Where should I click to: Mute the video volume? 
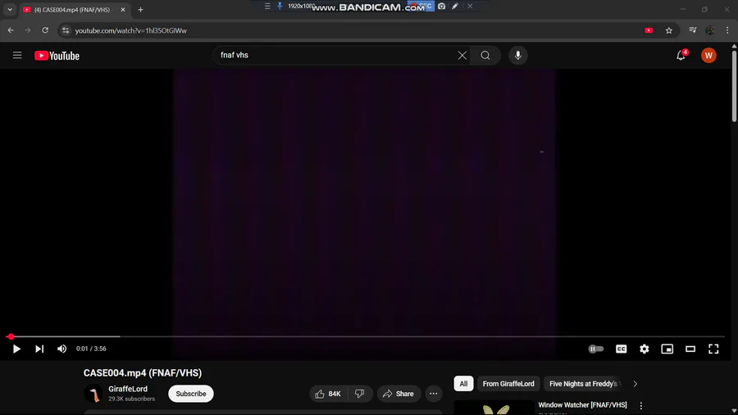[61, 349]
